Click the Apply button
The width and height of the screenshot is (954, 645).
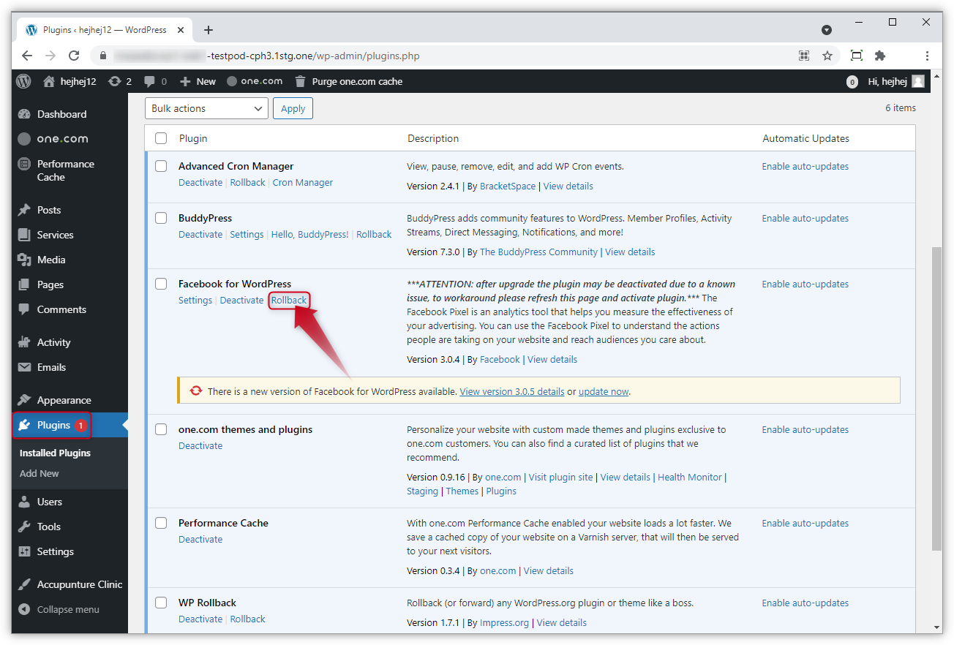(x=293, y=107)
